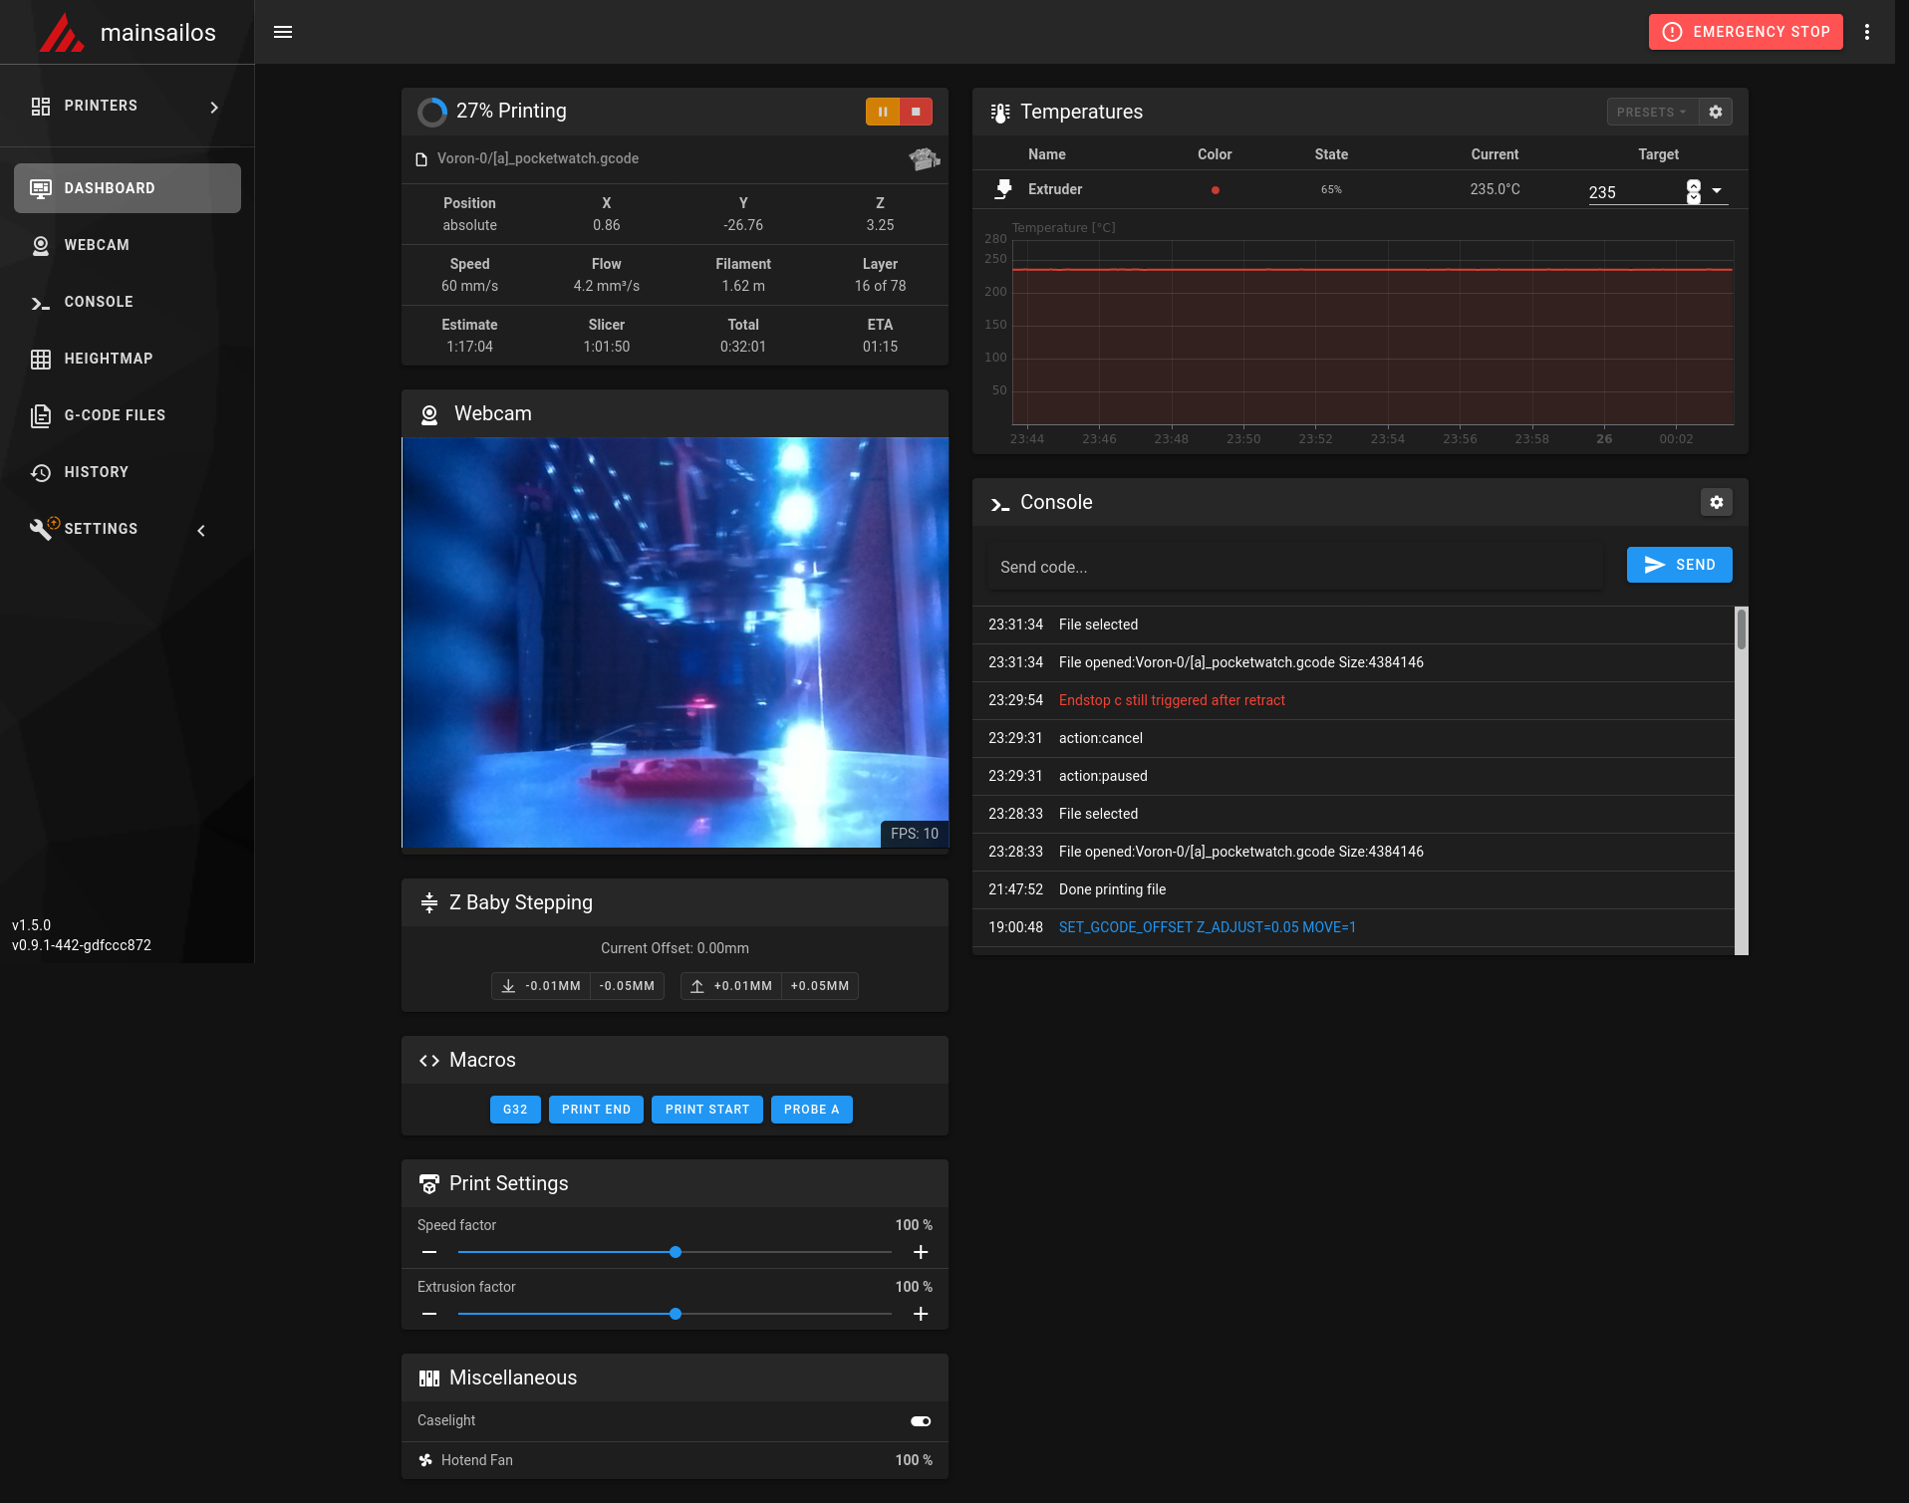Focus the Send code input field
This screenshot has width=1909, height=1503.
tap(1295, 567)
